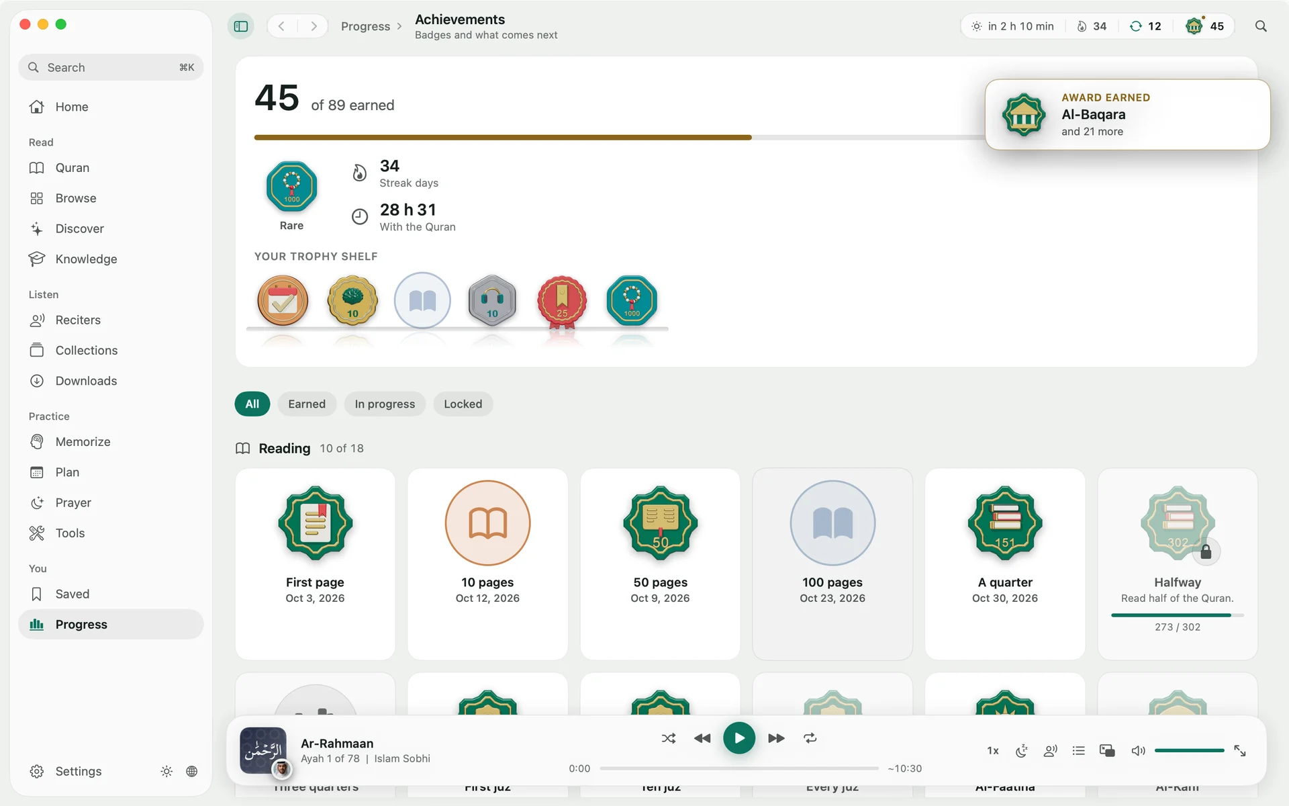Choose reciter from player icon
The width and height of the screenshot is (1289, 806).
(1051, 751)
